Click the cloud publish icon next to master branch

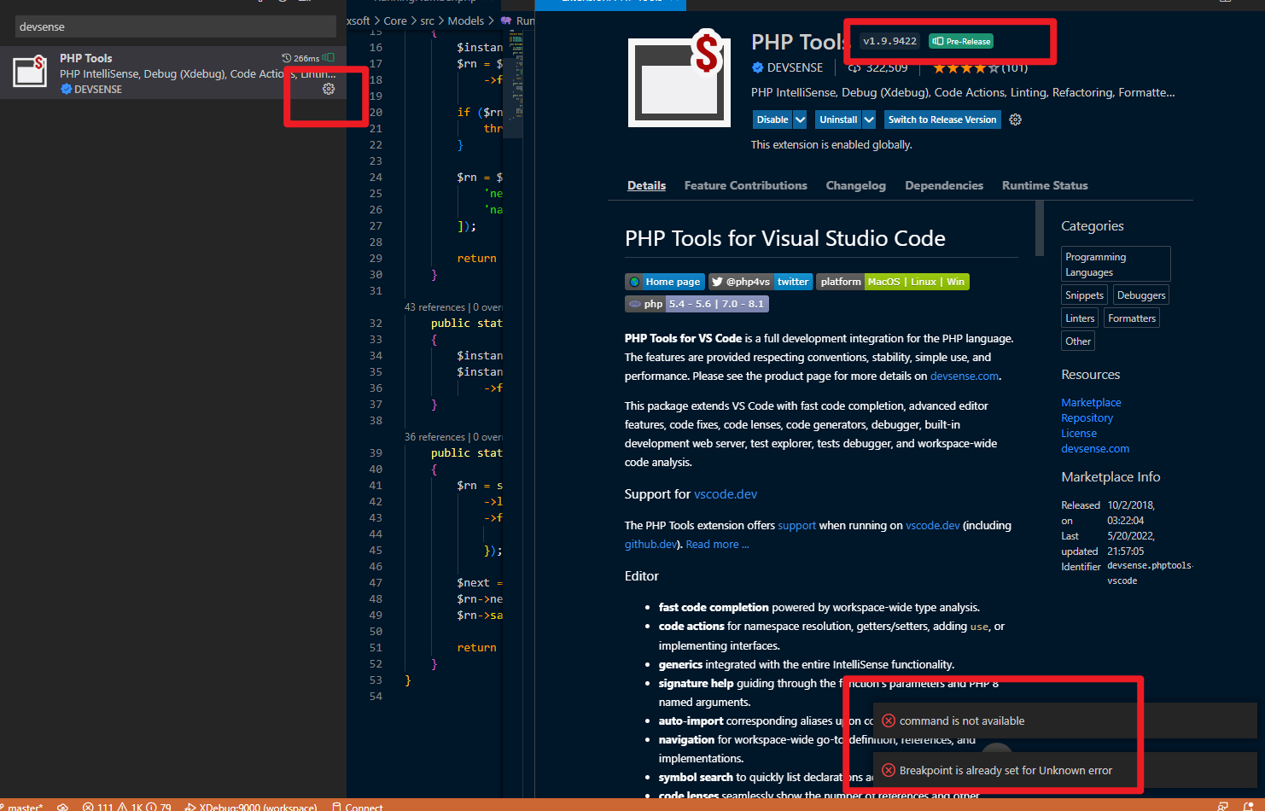(62, 807)
